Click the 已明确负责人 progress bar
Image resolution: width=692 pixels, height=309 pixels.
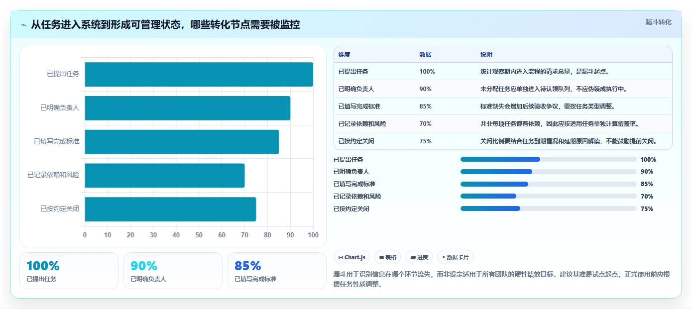pos(548,172)
